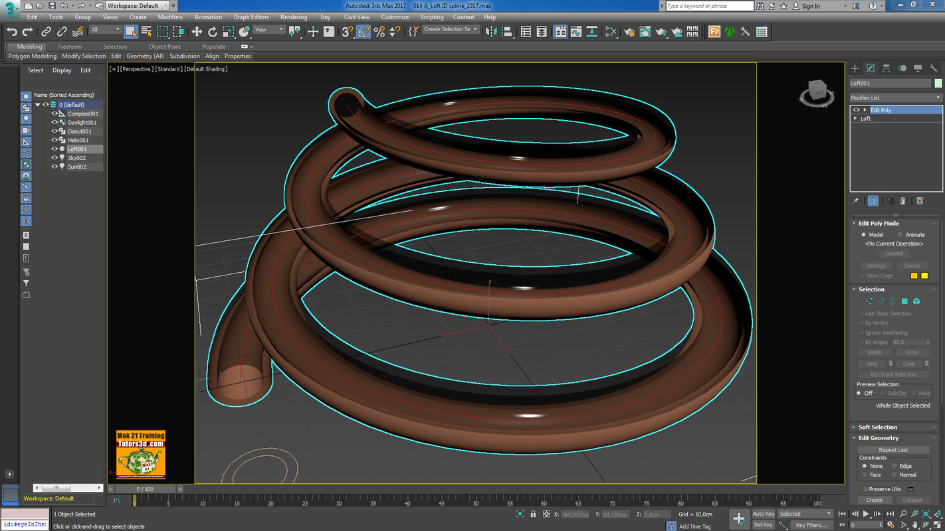Click the Loft001 object color swatch

coord(938,83)
